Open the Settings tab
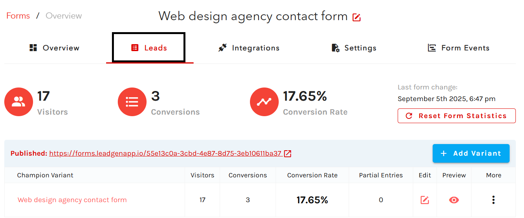The width and height of the screenshot is (524, 218). pos(354,48)
